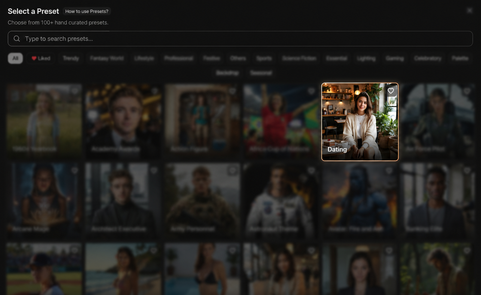This screenshot has height=295, width=481.
Task: Select the All category filter
Action: tap(15, 58)
